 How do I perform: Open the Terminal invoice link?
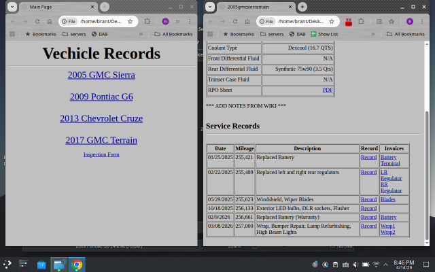(x=390, y=163)
